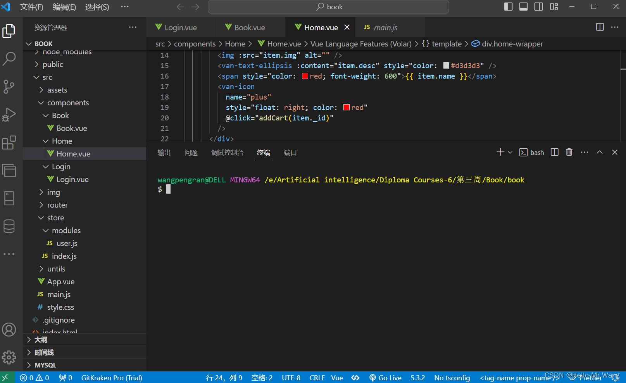Open the Extensions view
The height and width of the screenshot is (383, 626).
[9, 143]
